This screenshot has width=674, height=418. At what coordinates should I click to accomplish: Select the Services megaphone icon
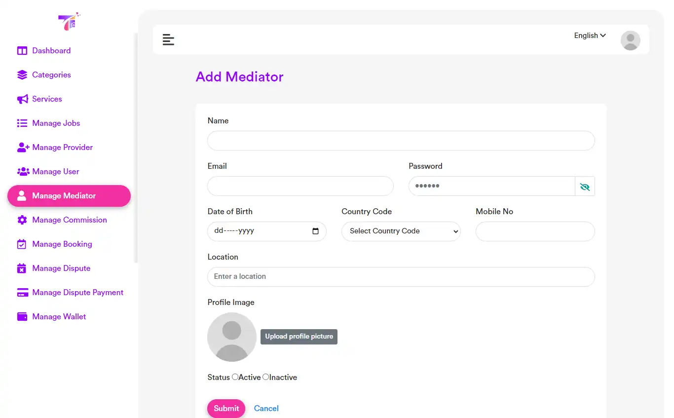pyautogui.click(x=22, y=99)
